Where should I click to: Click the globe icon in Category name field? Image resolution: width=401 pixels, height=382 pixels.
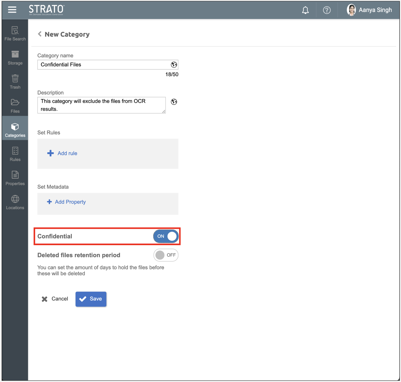pyautogui.click(x=174, y=65)
